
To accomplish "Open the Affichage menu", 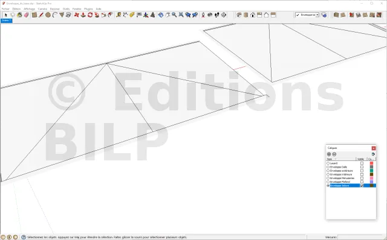I will tap(30, 9).
